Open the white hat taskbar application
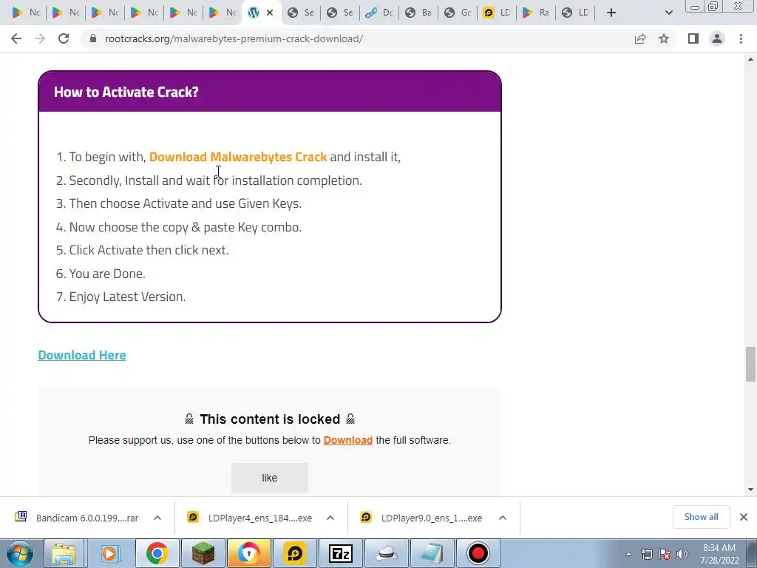Viewport: 757px width, 568px height. point(387,553)
